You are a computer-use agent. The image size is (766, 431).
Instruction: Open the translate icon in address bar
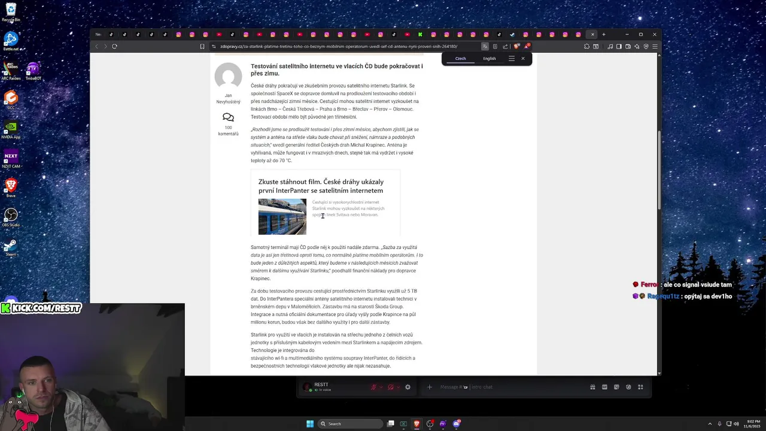[x=485, y=46]
